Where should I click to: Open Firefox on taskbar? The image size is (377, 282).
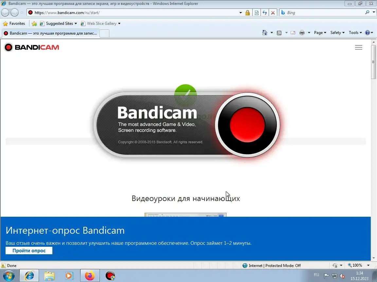(90, 275)
